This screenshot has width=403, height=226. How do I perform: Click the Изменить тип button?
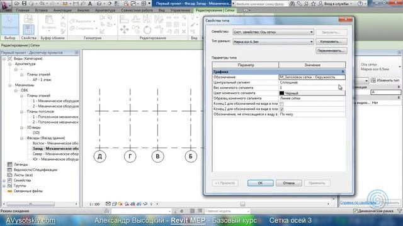coord(385,80)
